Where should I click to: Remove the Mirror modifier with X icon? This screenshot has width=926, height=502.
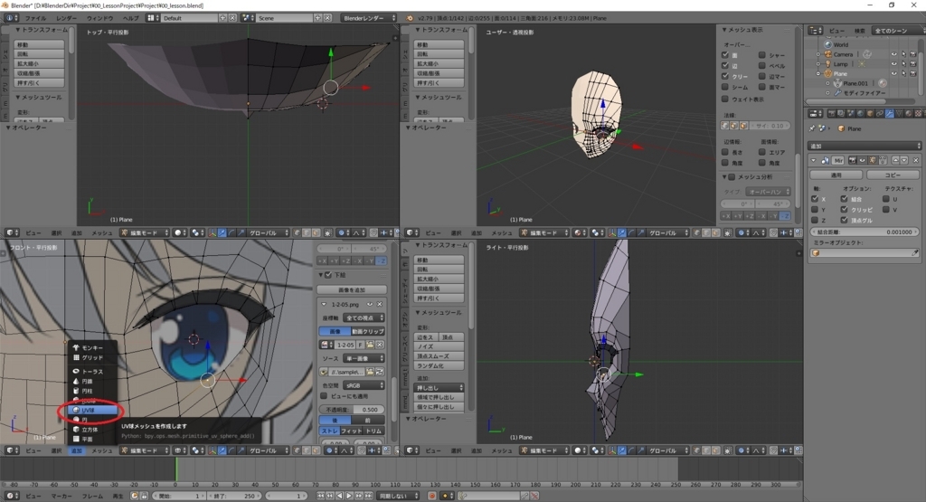pos(915,160)
